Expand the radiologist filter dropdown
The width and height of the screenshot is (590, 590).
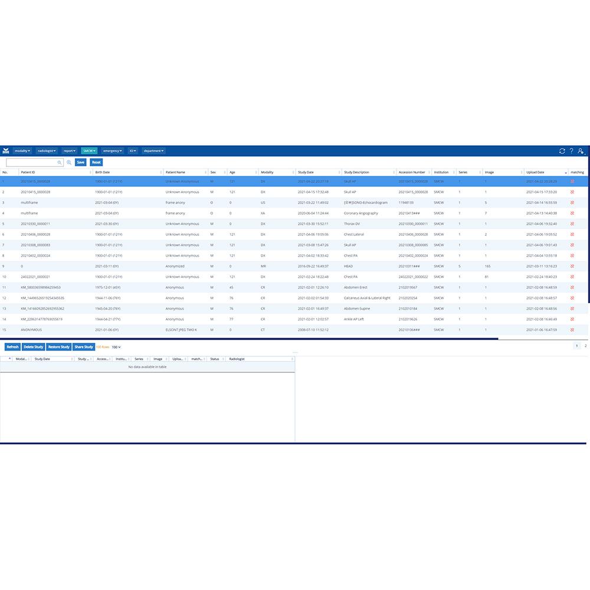pyautogui.click(x=47, y=151)
